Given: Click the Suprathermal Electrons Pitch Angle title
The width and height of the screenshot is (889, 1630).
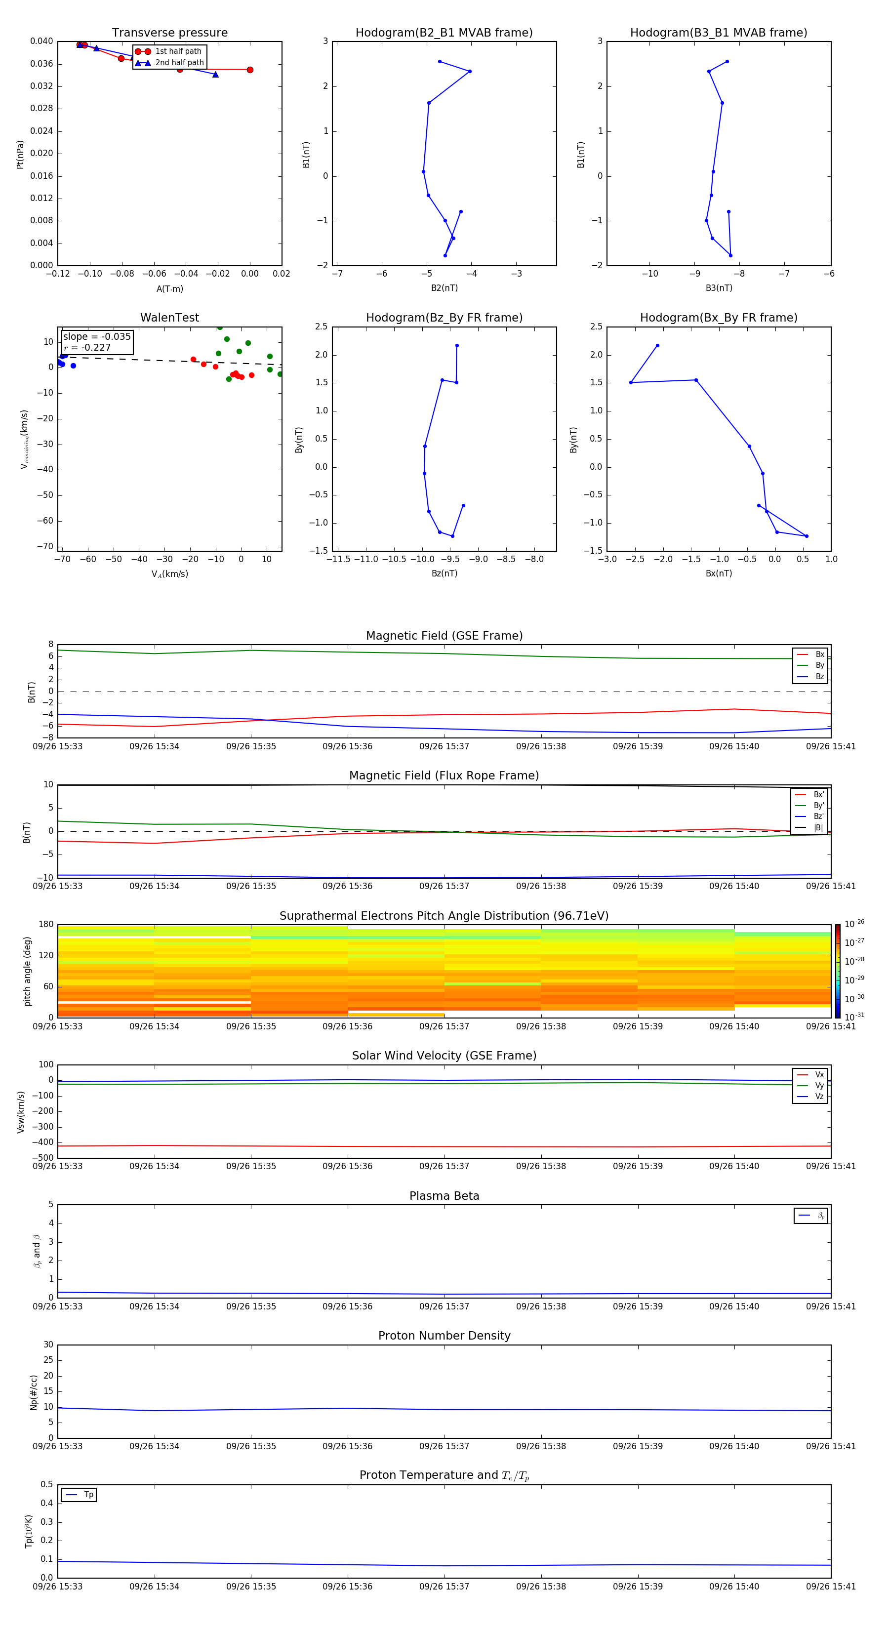Looking at the screenshot, I should [x=444, y=916].
